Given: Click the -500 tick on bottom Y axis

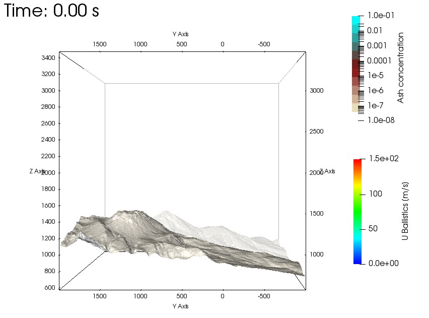Looking at the screenshot, I should pos(264,296).
